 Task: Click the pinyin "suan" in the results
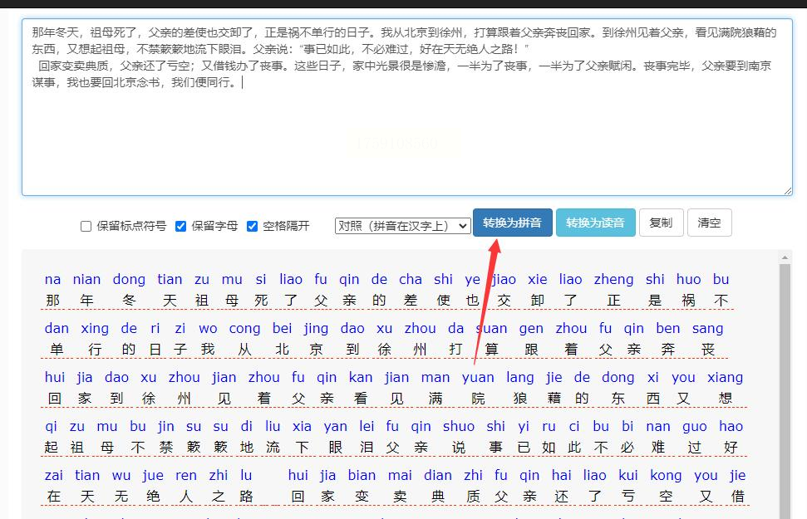491,329
